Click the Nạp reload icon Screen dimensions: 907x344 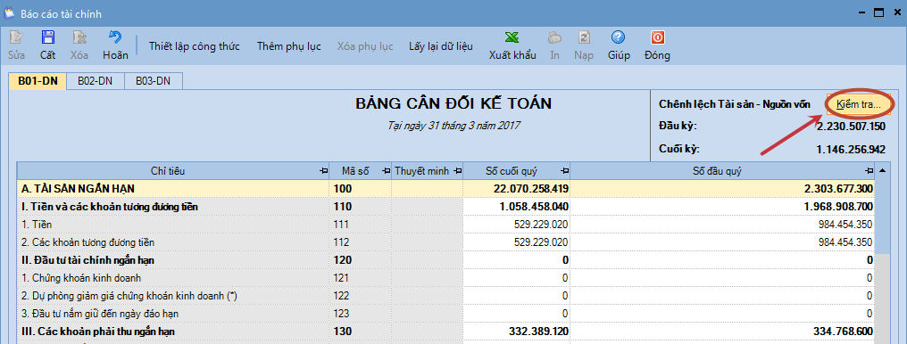(x=584, y=38)
